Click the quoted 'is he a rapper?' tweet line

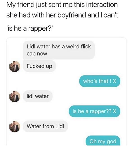pos(30,29)
